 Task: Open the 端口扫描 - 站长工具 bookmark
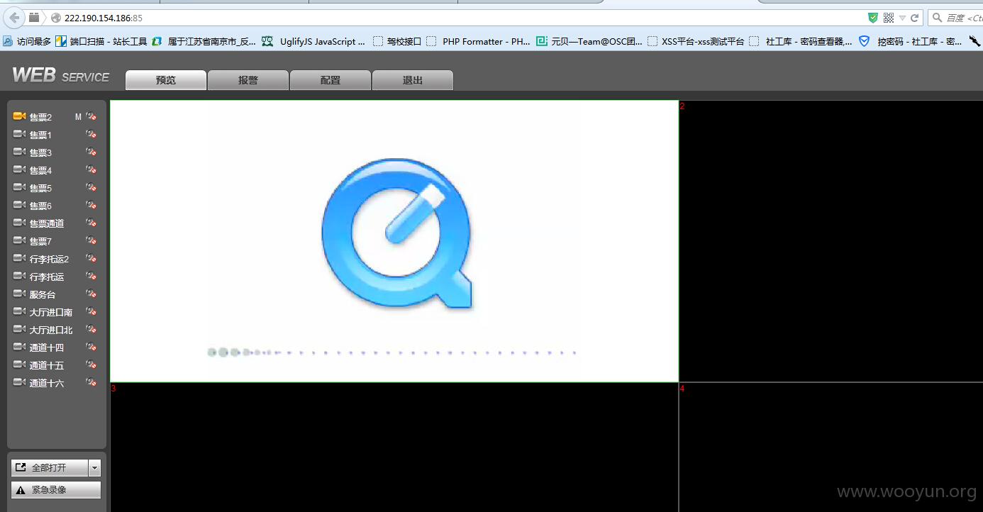pos(101,42)
